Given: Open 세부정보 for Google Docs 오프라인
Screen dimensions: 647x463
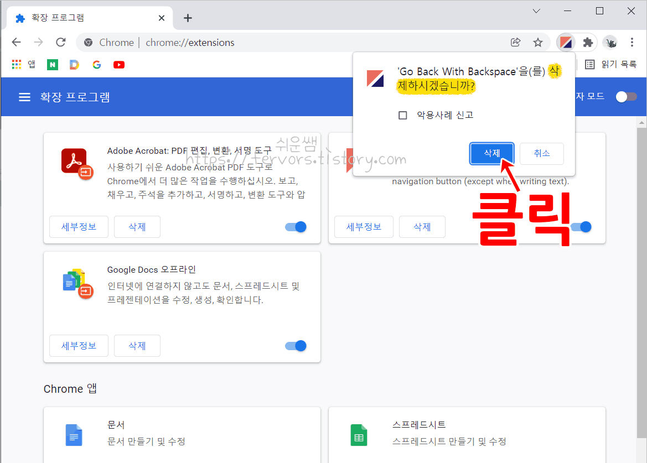Looking at the screenshot, I should tap(79, 346).
